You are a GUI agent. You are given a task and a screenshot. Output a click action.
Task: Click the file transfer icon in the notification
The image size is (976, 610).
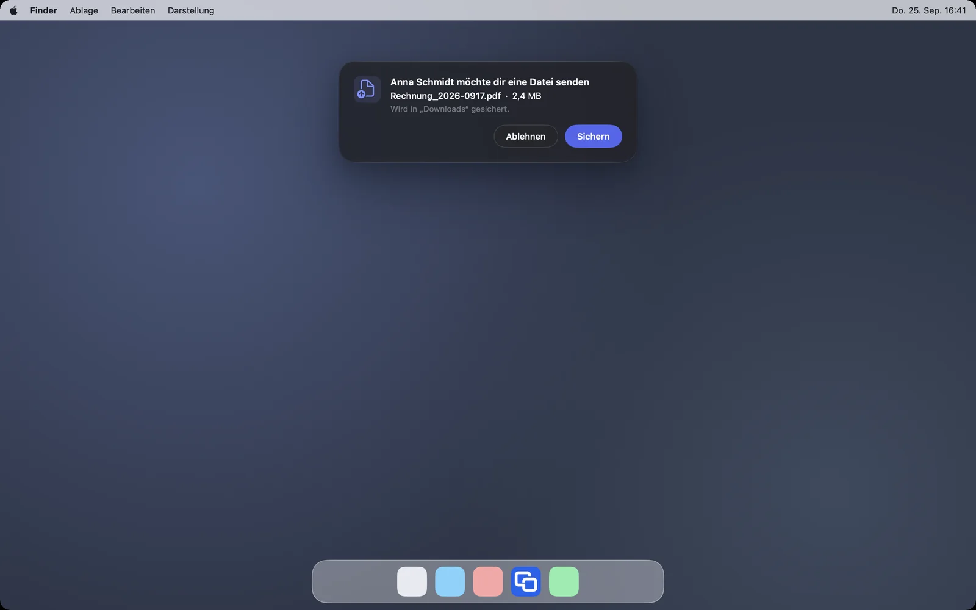[367, 90]
